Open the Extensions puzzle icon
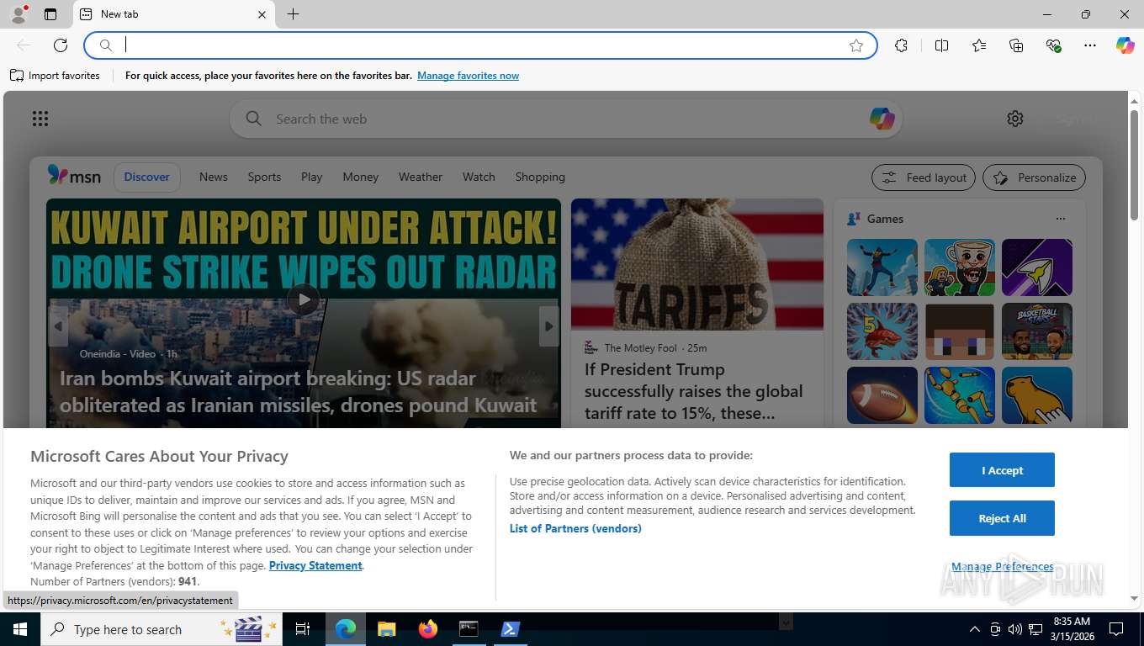The height and width of the screenshot is (646, 1144). (902, 45)
